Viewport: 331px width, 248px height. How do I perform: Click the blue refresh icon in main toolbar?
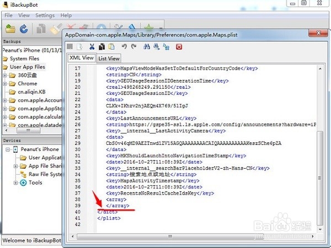point(24,29)
